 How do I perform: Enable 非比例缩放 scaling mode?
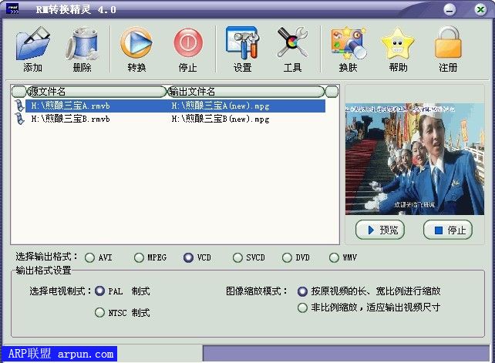(x=302, y=308)
